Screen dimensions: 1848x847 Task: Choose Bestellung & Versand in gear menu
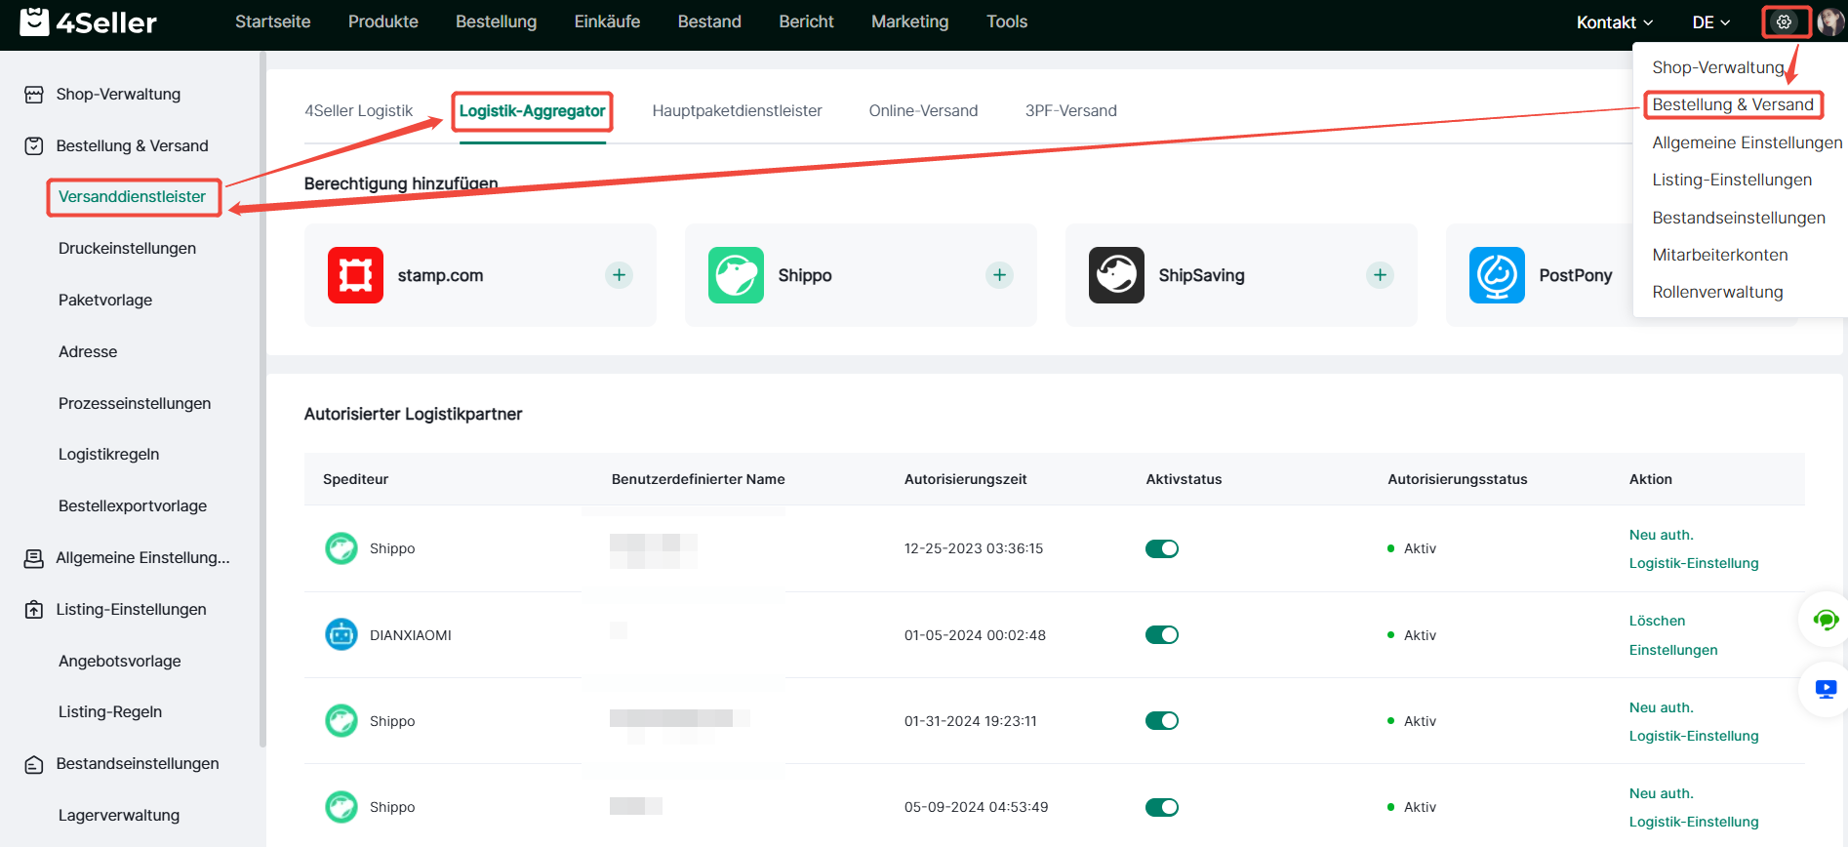(x=1733, y=105)
